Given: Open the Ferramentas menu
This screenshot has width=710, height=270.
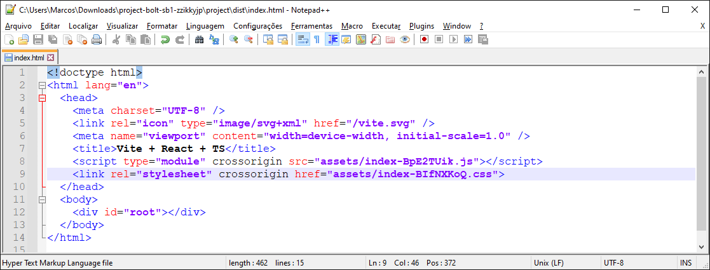Looking at the screenshot, I should click(x=311, y=26).
